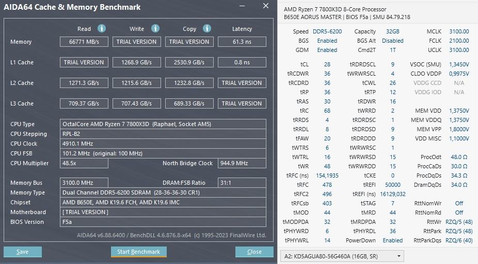Minimize the AIDA64 benchmark window

(x=242, y=6)
